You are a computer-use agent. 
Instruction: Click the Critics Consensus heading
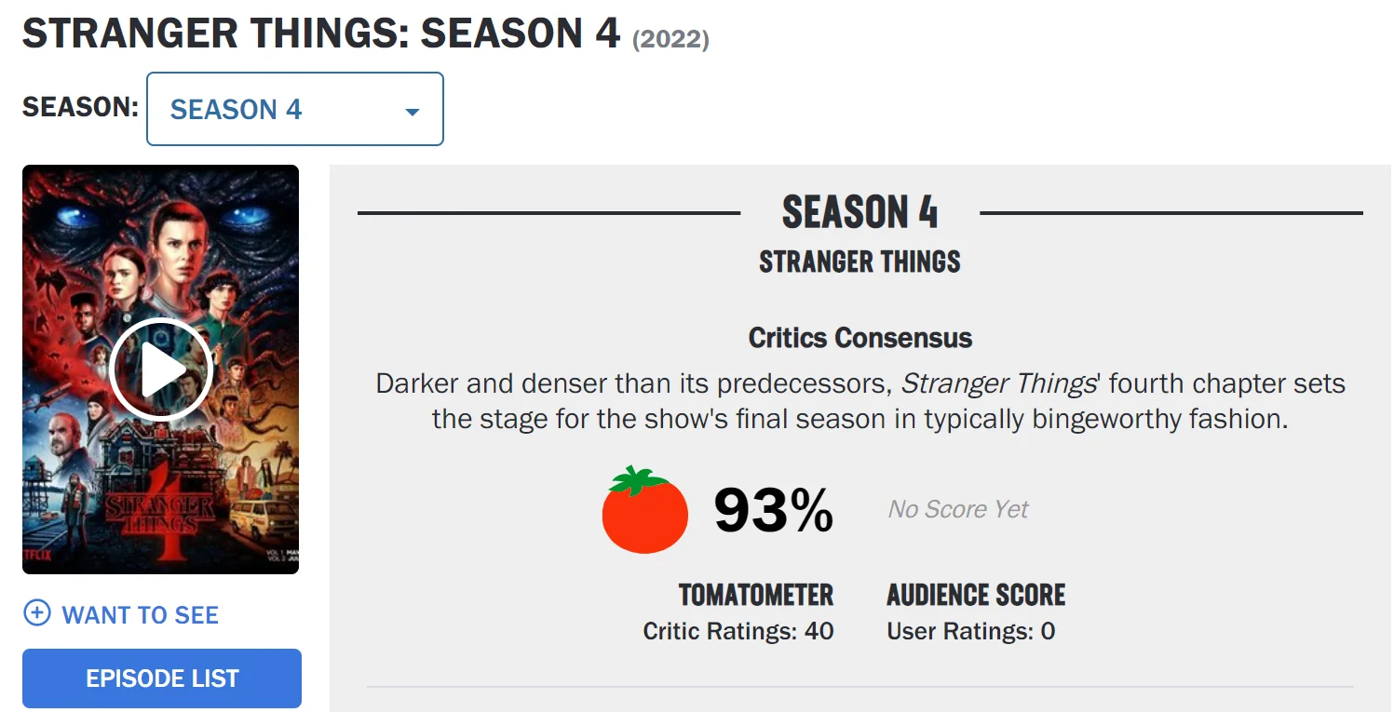859,338
